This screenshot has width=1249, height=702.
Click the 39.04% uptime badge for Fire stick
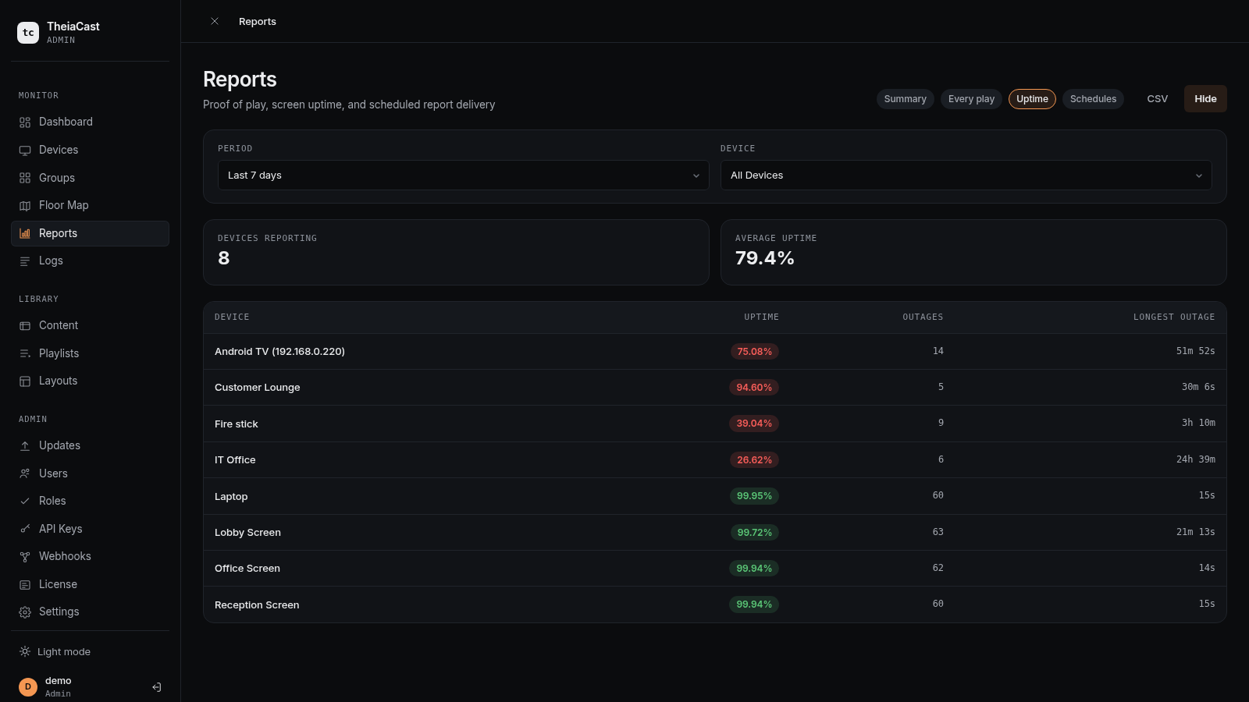754,424
